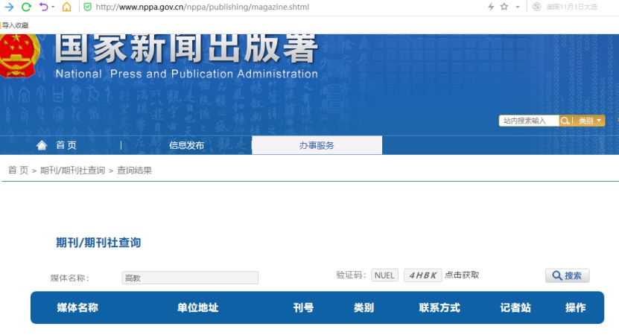Click the 联系方式 column header
Viewport: 619px width, 335px height.
tap(439, 307)
